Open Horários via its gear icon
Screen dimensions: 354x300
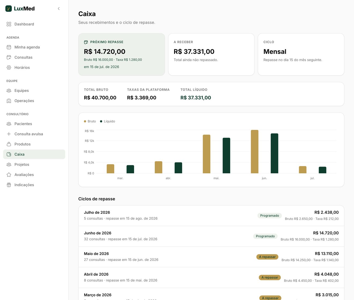9,67
